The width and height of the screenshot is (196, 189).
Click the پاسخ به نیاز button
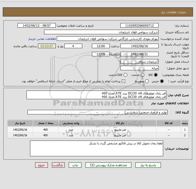pos(148,165)
